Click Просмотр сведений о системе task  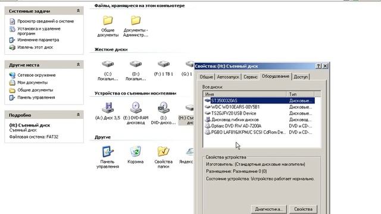(x=45, y=21)
